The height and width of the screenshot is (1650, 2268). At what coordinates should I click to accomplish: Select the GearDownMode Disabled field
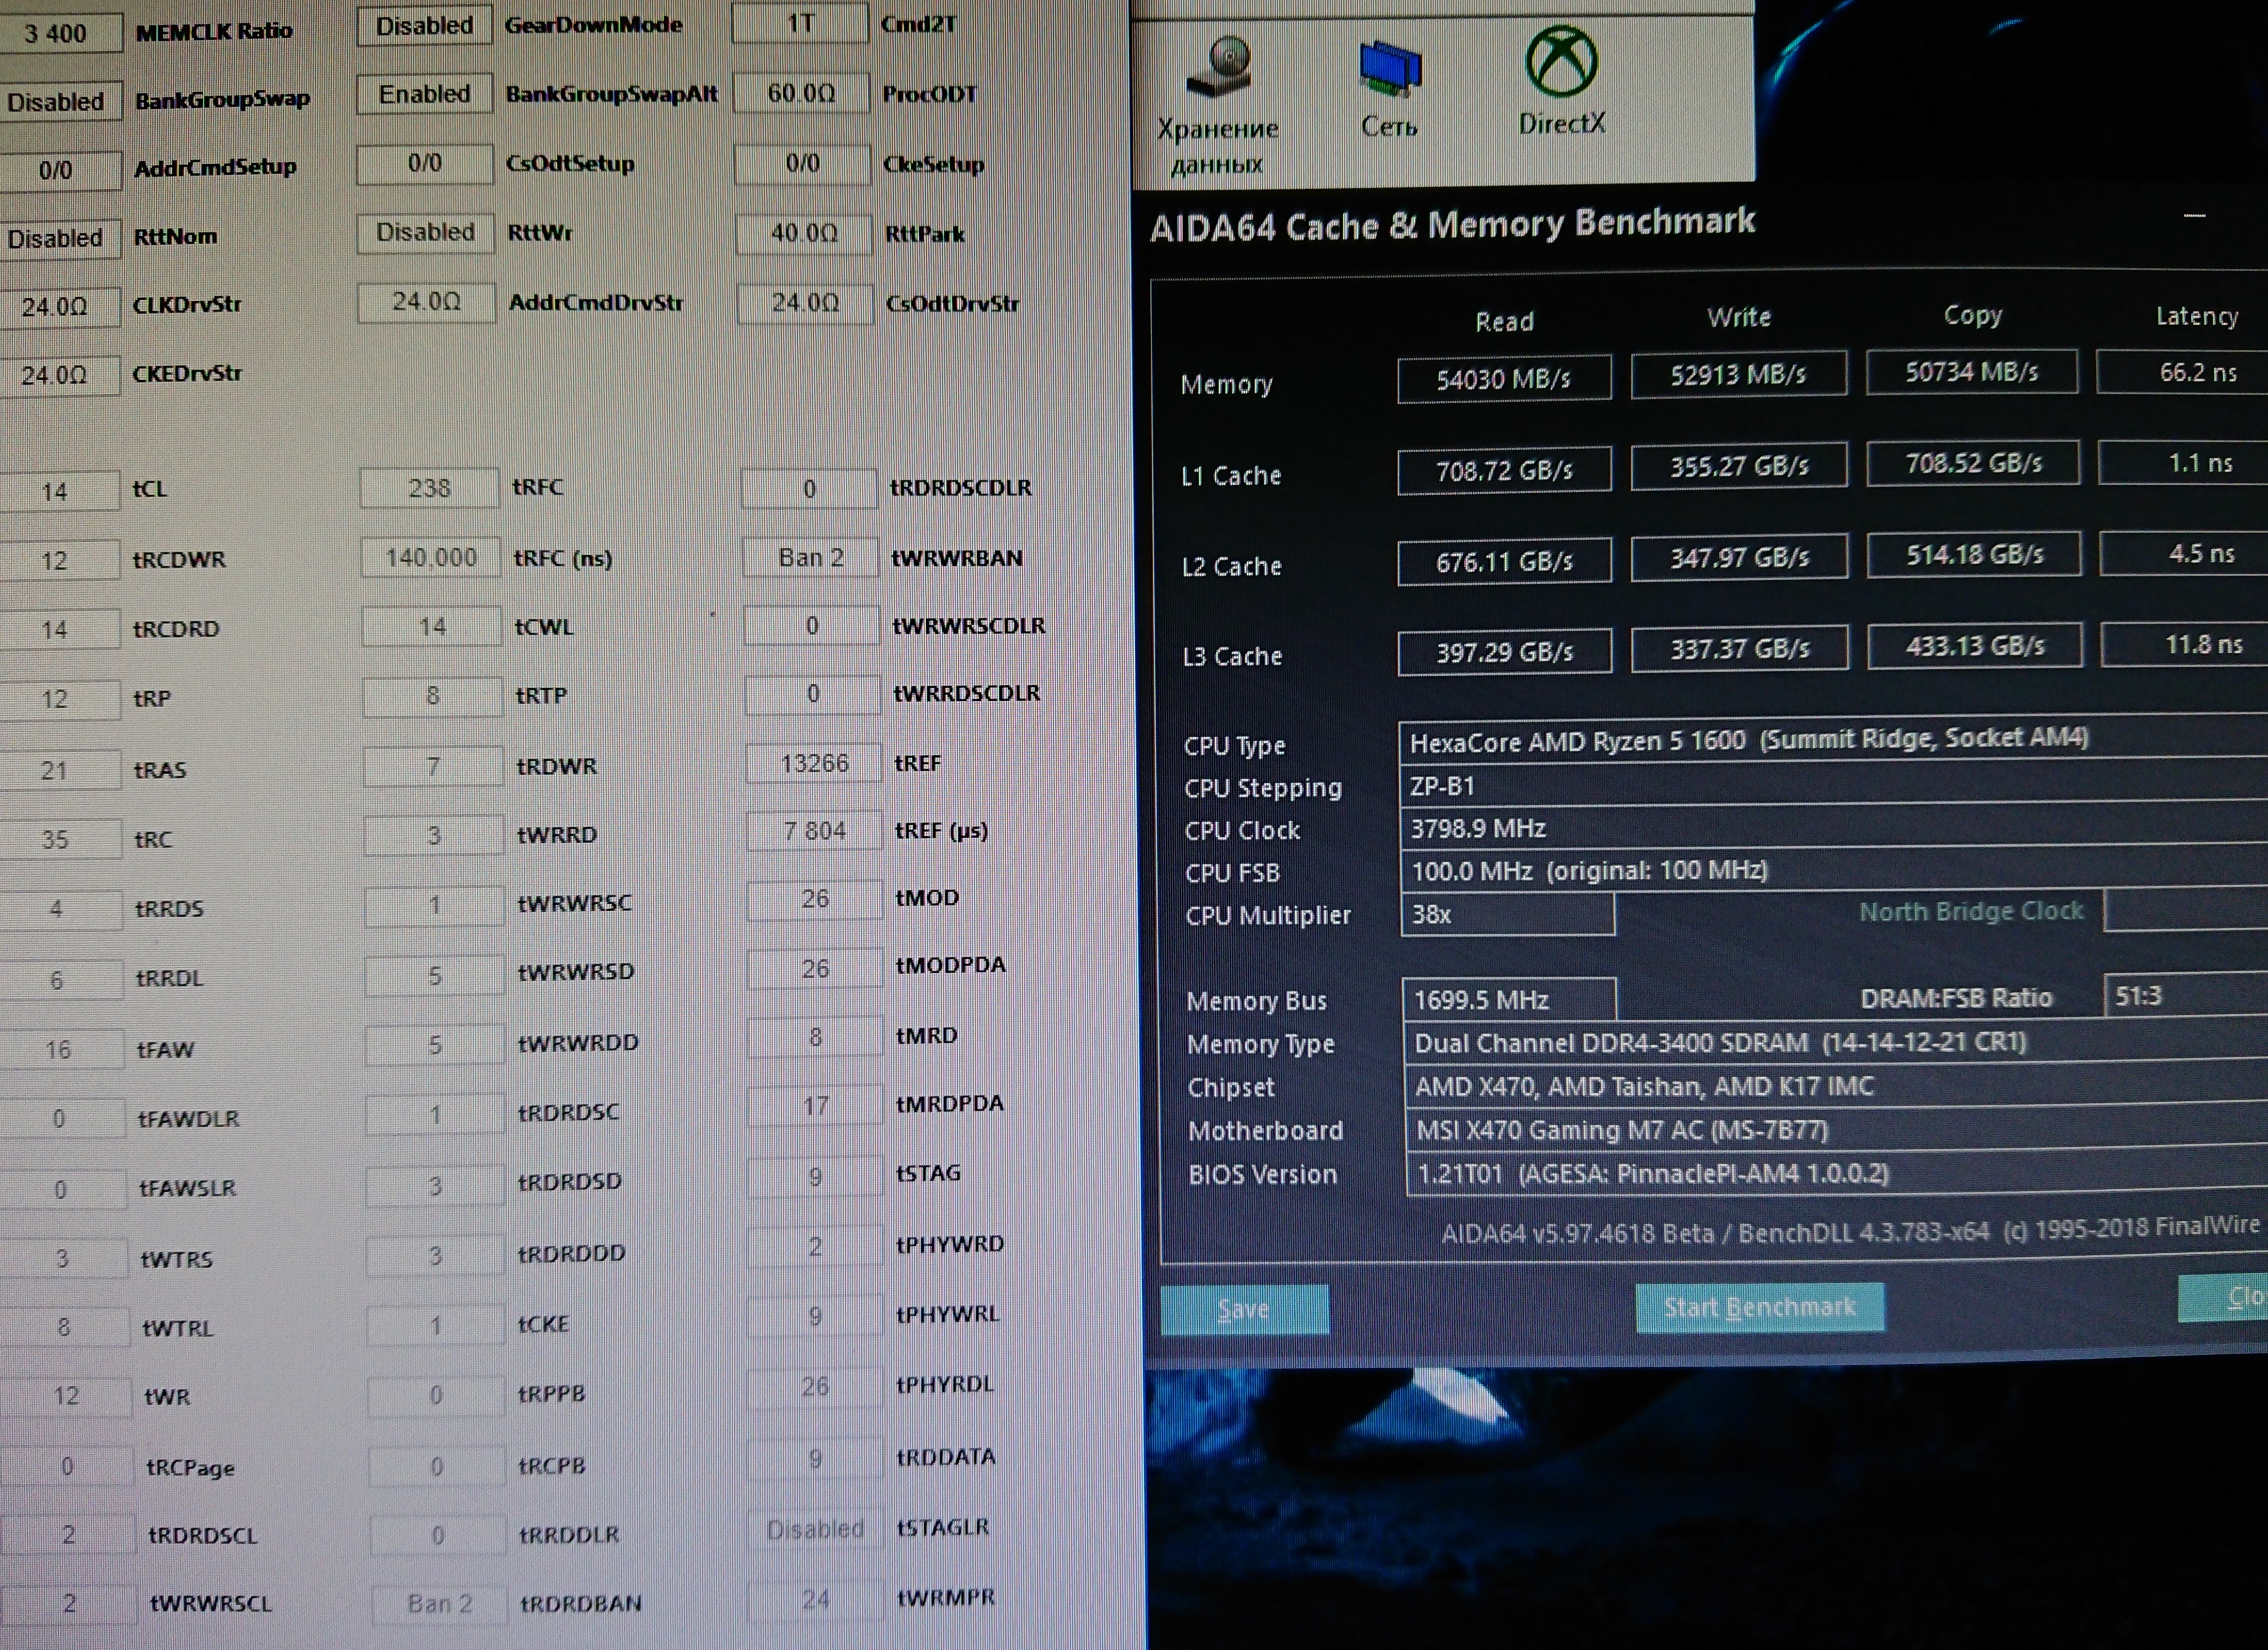(424, 26)
